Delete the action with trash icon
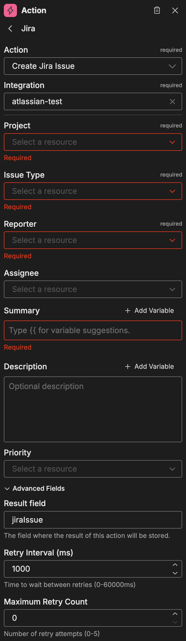This screenshot has width=186, height=641. coord(157,10)
